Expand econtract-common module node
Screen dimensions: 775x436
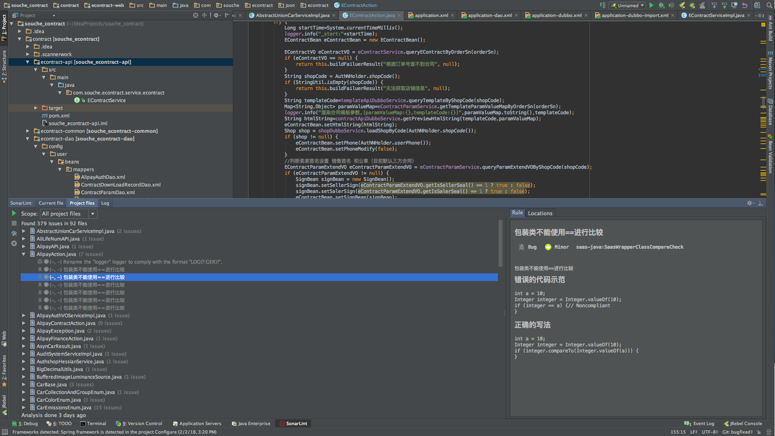[x=27, y=131]
